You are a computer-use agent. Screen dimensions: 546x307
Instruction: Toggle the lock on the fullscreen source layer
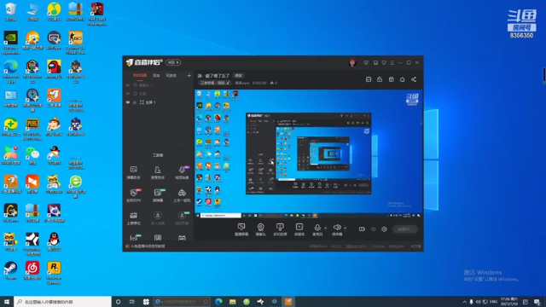135,102
